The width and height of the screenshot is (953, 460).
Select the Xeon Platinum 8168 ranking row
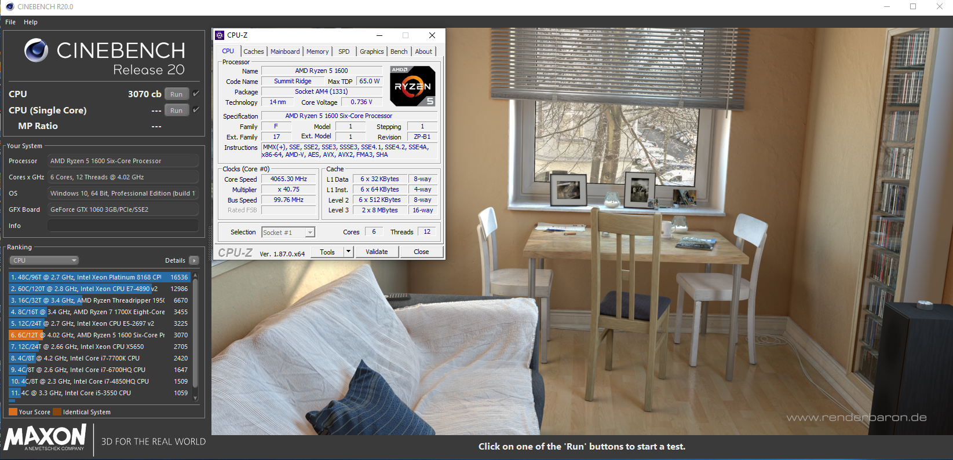click(x=100, y=277)
